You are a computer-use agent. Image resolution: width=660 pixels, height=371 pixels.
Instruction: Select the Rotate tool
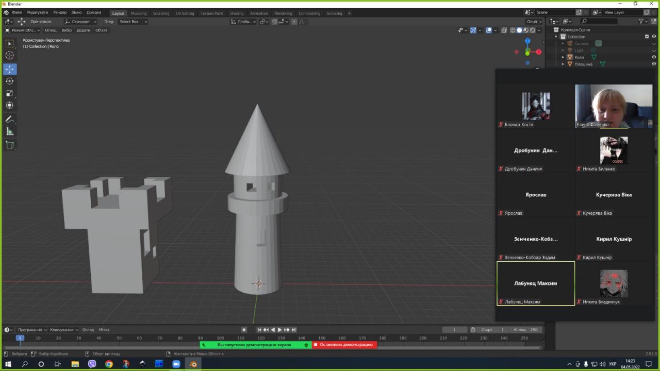(x=10, y=81)
